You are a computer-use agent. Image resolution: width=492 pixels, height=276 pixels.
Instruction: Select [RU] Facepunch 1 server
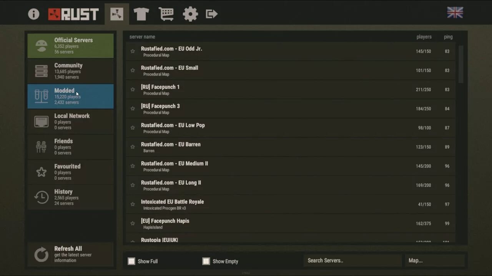pyautogui.click(x=291, y=90)
